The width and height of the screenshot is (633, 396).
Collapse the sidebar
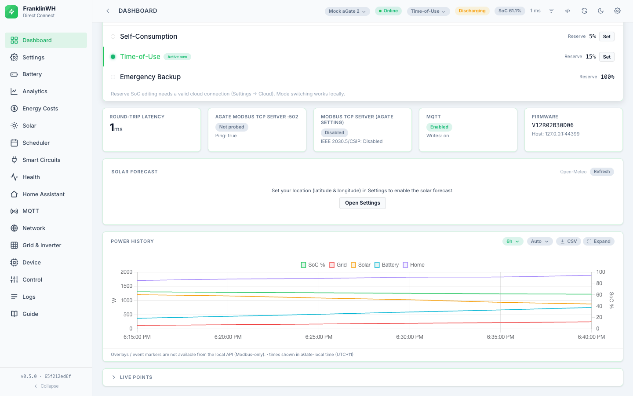(46, 386)
